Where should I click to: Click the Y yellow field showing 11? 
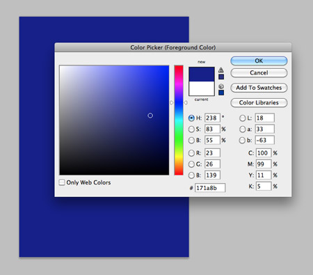tap(264, 175)
